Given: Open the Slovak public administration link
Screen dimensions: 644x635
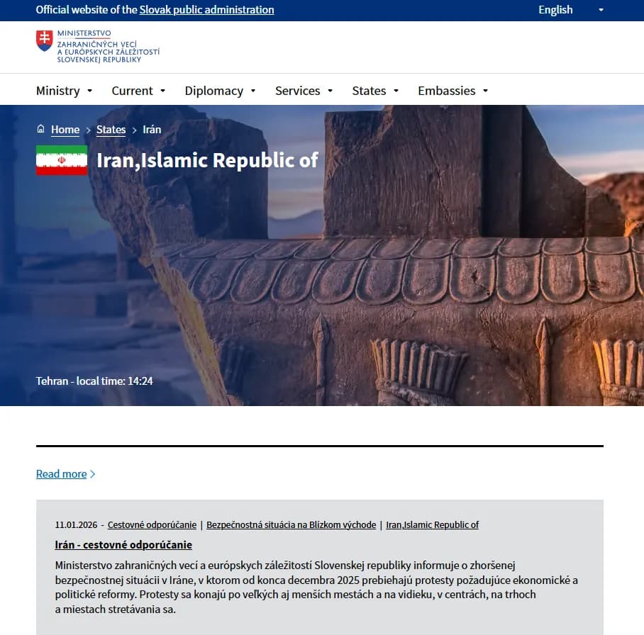Looking at the screenshot, I should pos(206,10).
